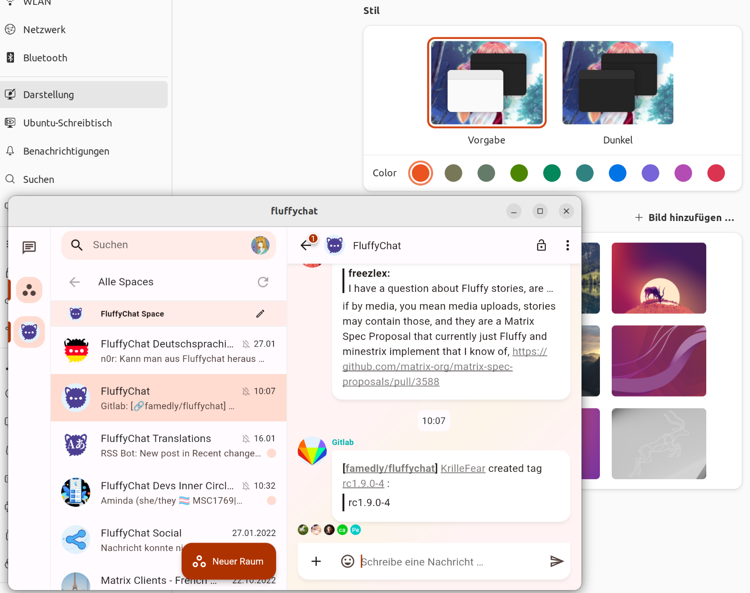Select the spaces overview icon in rail

click(x=29, y=290)
